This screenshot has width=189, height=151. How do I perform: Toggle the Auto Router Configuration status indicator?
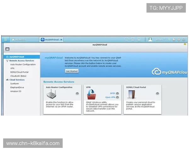(x=77, y=94)
